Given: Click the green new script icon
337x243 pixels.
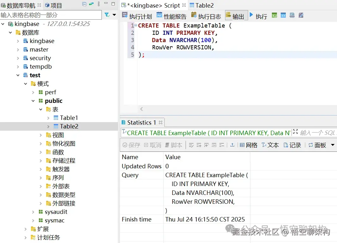Looking at the screenshot, I should click(274, 16).
